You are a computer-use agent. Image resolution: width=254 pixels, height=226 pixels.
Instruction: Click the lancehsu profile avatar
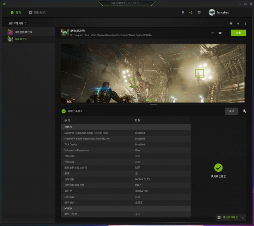click(212, 12)
